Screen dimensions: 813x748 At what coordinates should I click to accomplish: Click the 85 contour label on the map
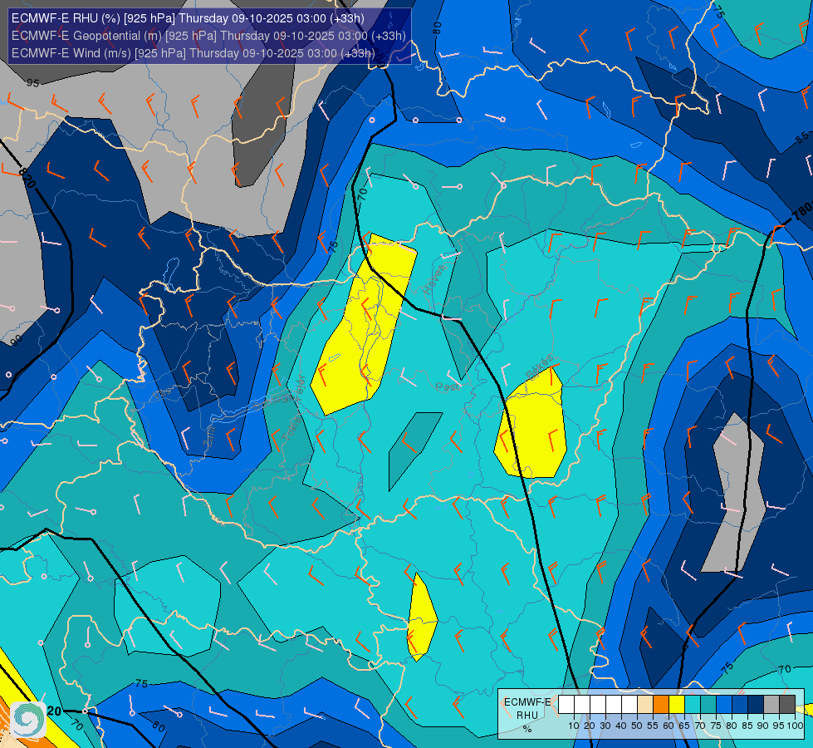802,138
